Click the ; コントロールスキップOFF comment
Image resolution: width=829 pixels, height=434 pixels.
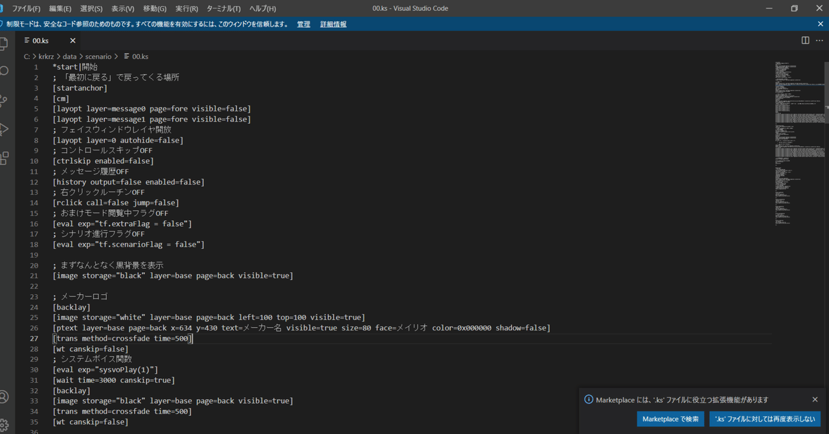coord(103,150)
